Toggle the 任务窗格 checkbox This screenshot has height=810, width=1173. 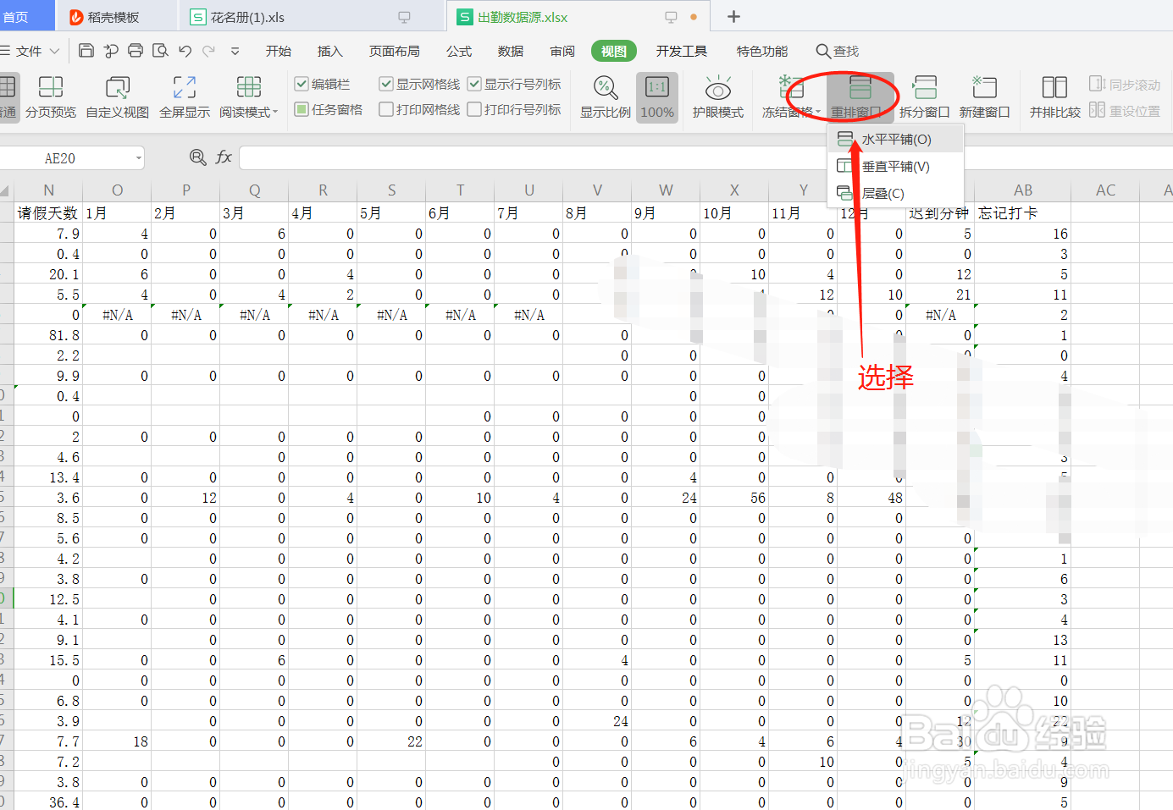[x=301, y=109]
